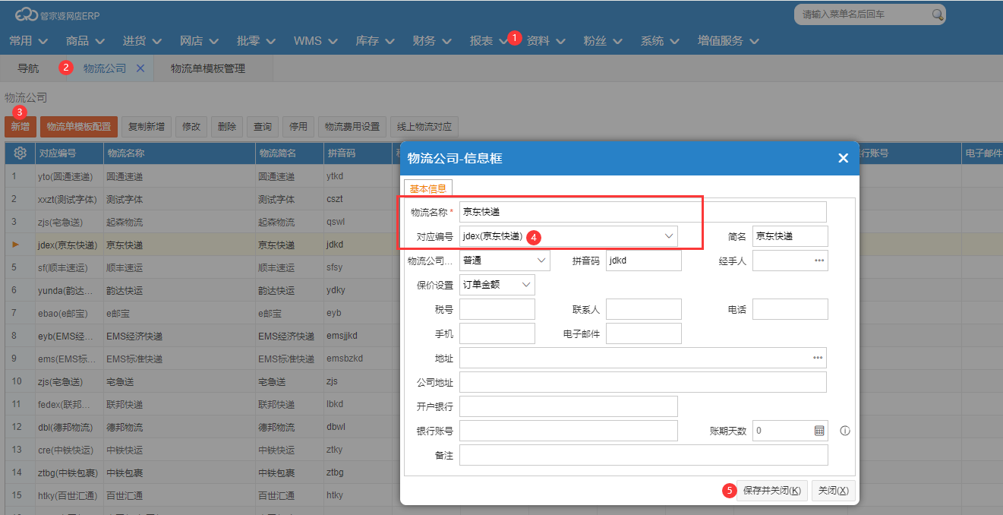Screen dimensions: 1003x515
Task: Open the 报表 menu
Action: tap(489, 41)
